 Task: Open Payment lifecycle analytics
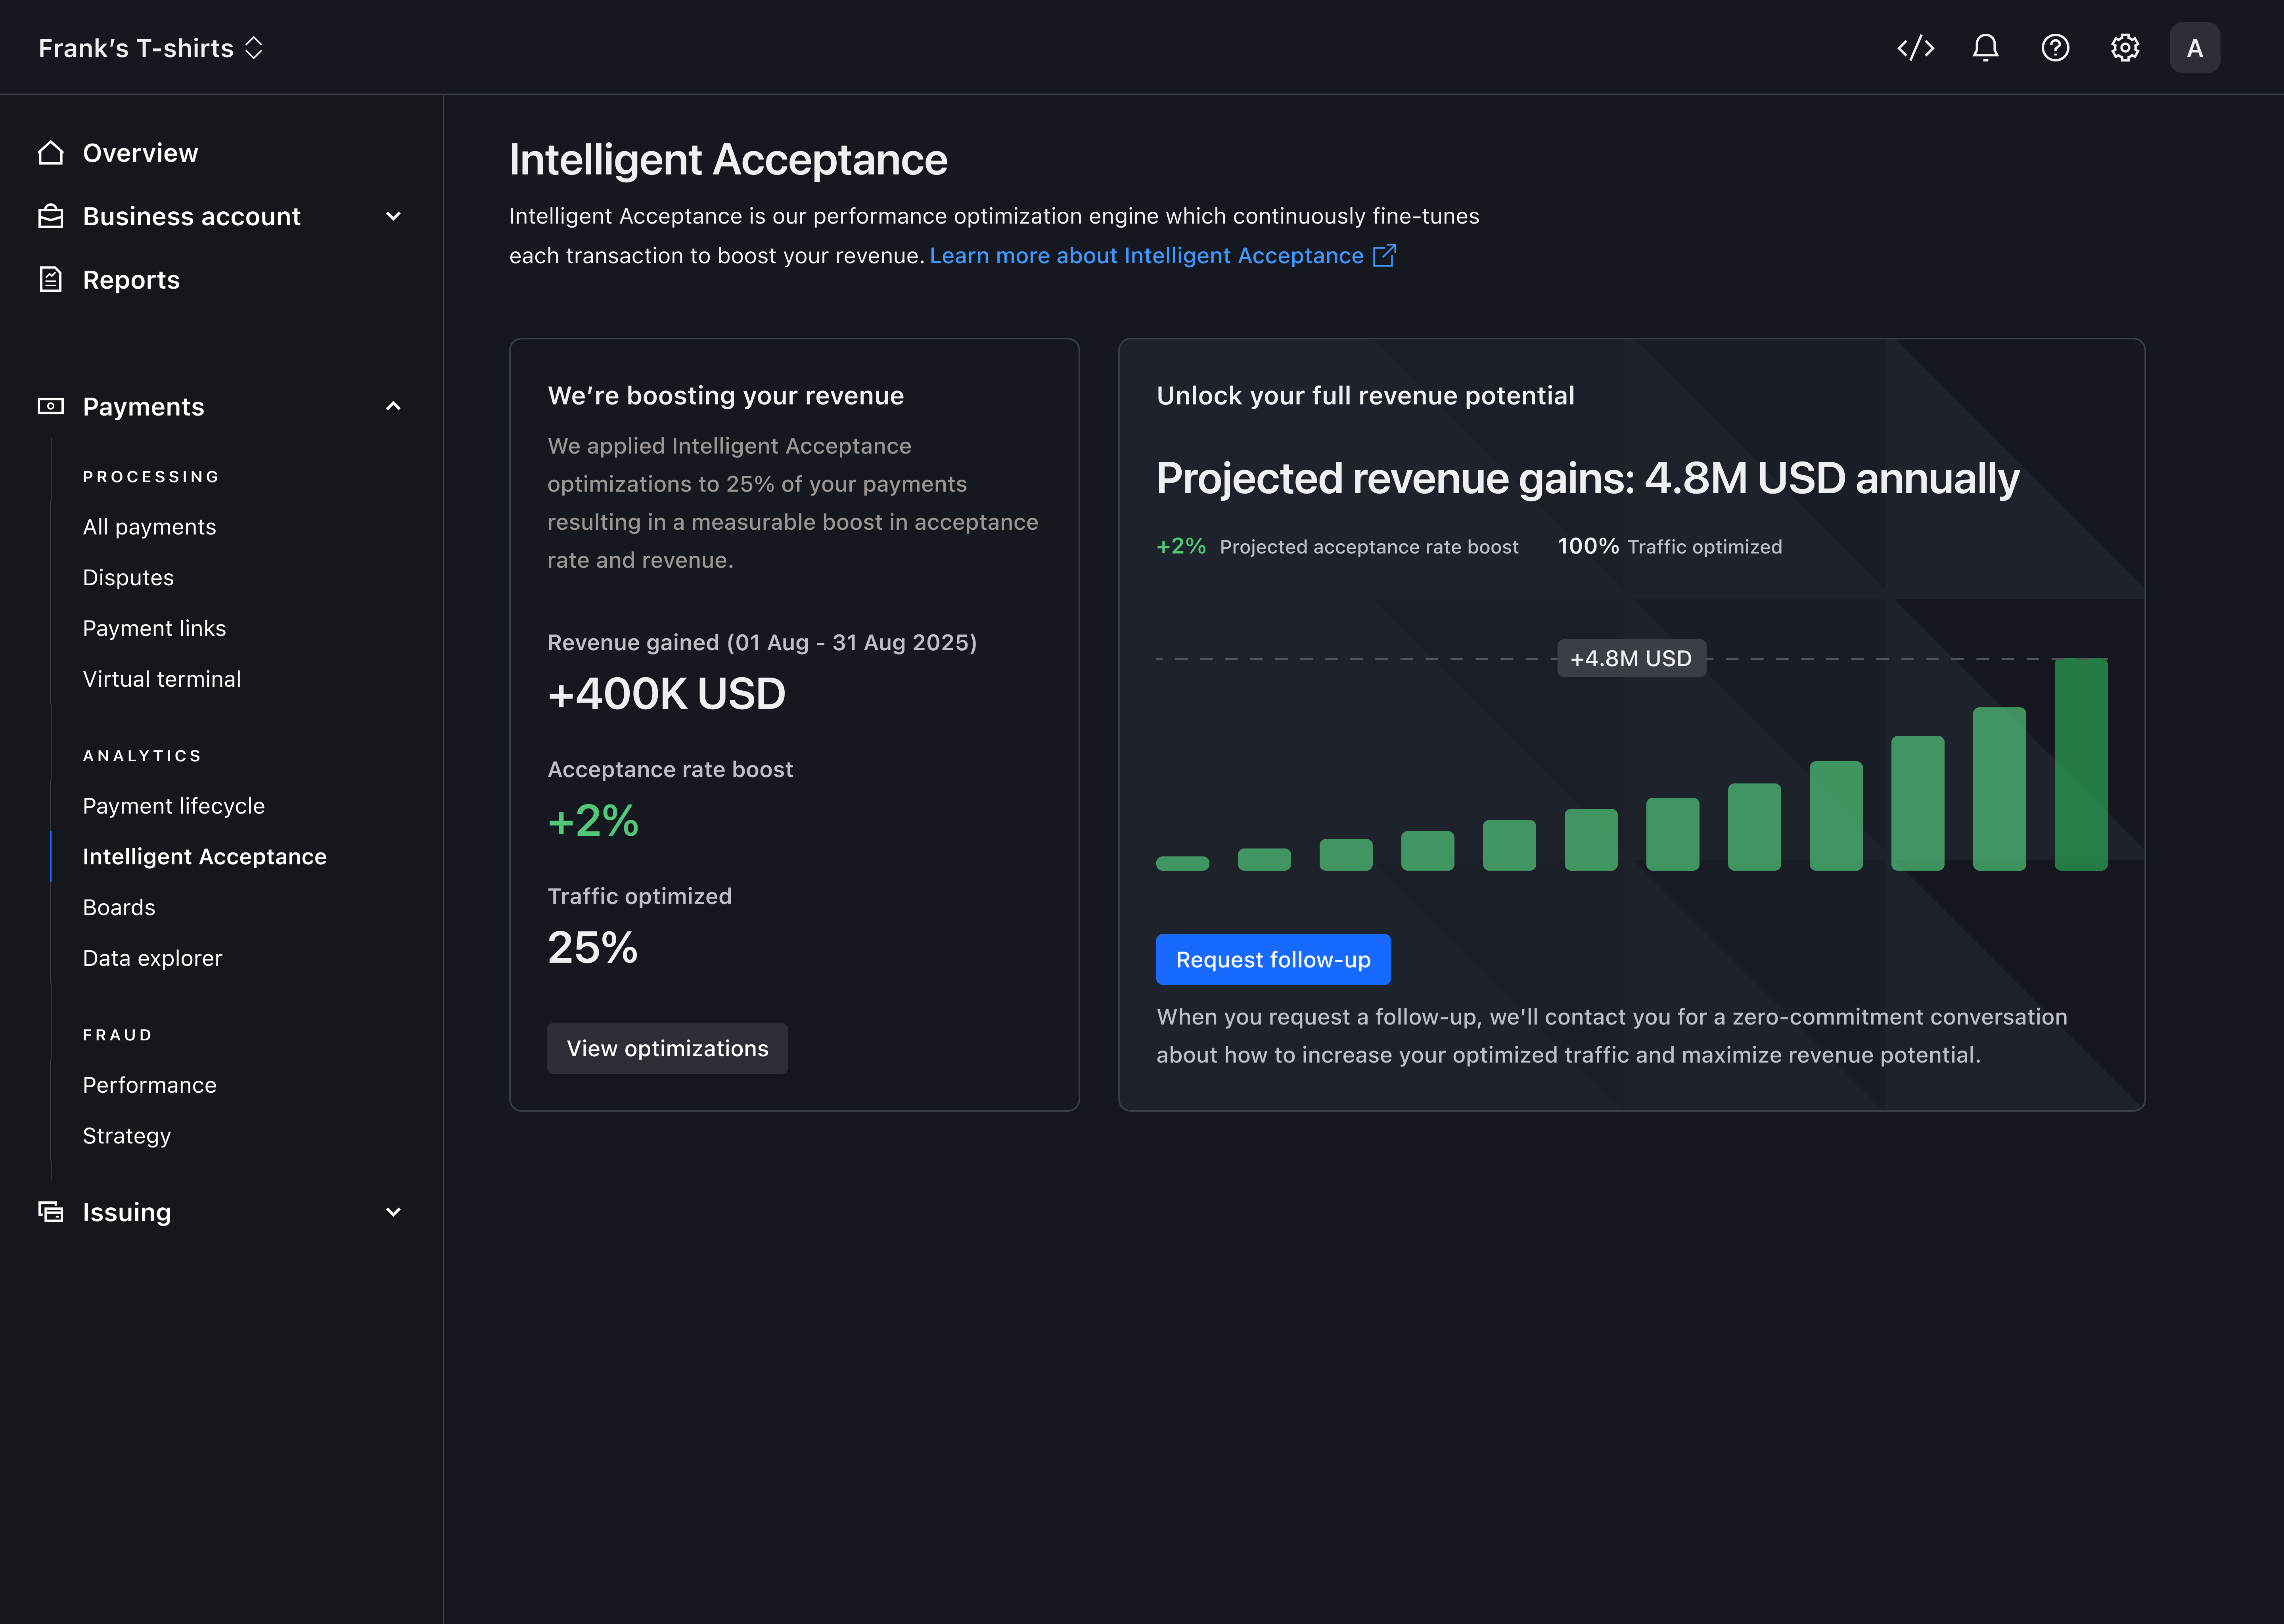[174, 806]
